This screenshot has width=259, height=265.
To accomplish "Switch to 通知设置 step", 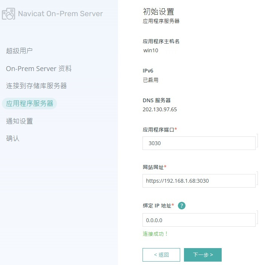I will (x=20, y=121).
